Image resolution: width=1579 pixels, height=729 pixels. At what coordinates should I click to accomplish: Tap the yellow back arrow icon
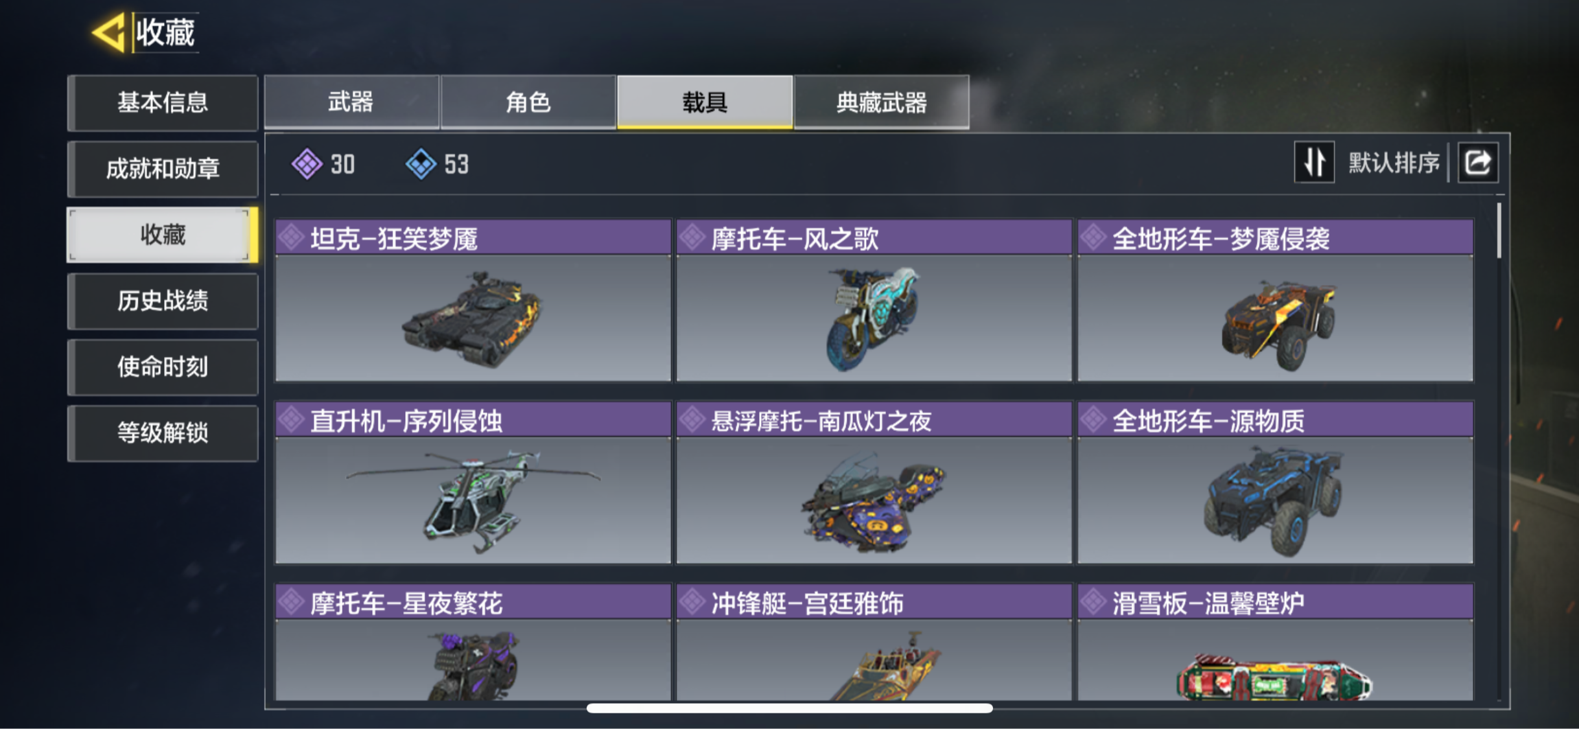109,32
